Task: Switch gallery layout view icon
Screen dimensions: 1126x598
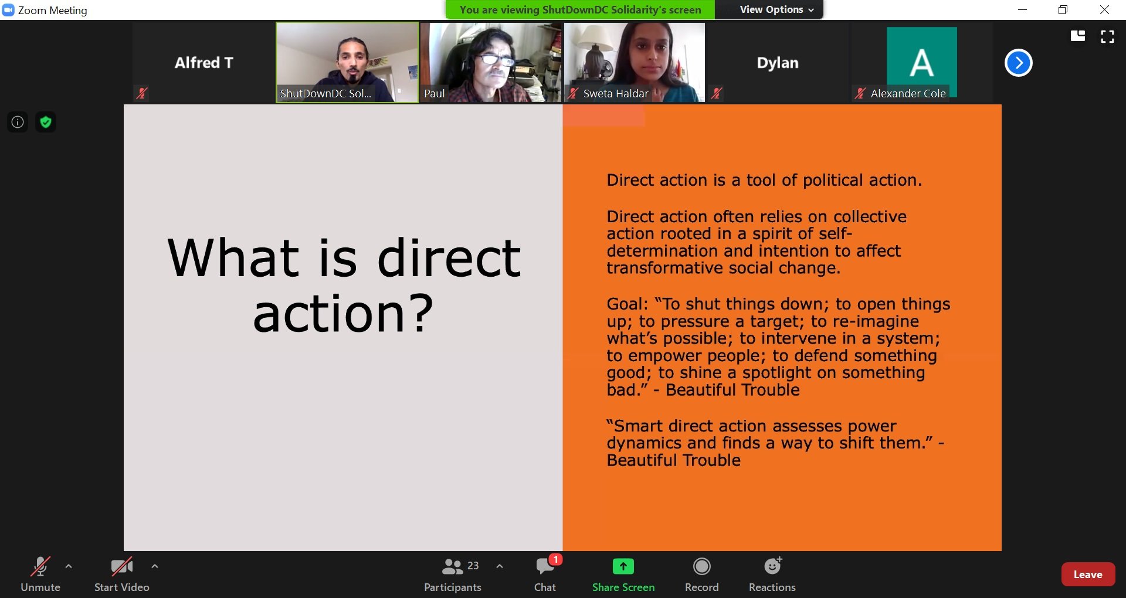Action: click(1077, 36)
